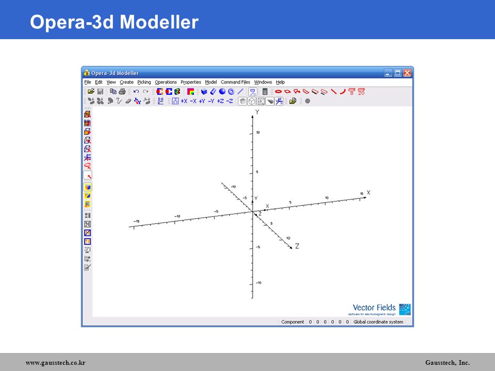Toggle the mesh view button beside wireframe
The width and height of the screenshot is (495, 371).
[x=261, y=102]
